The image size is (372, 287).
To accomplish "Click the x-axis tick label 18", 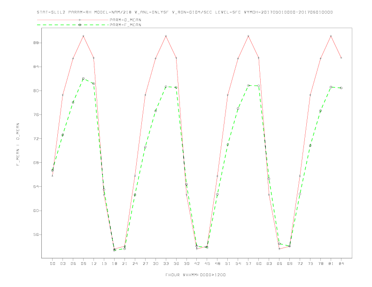I will (x=114, y=264).
